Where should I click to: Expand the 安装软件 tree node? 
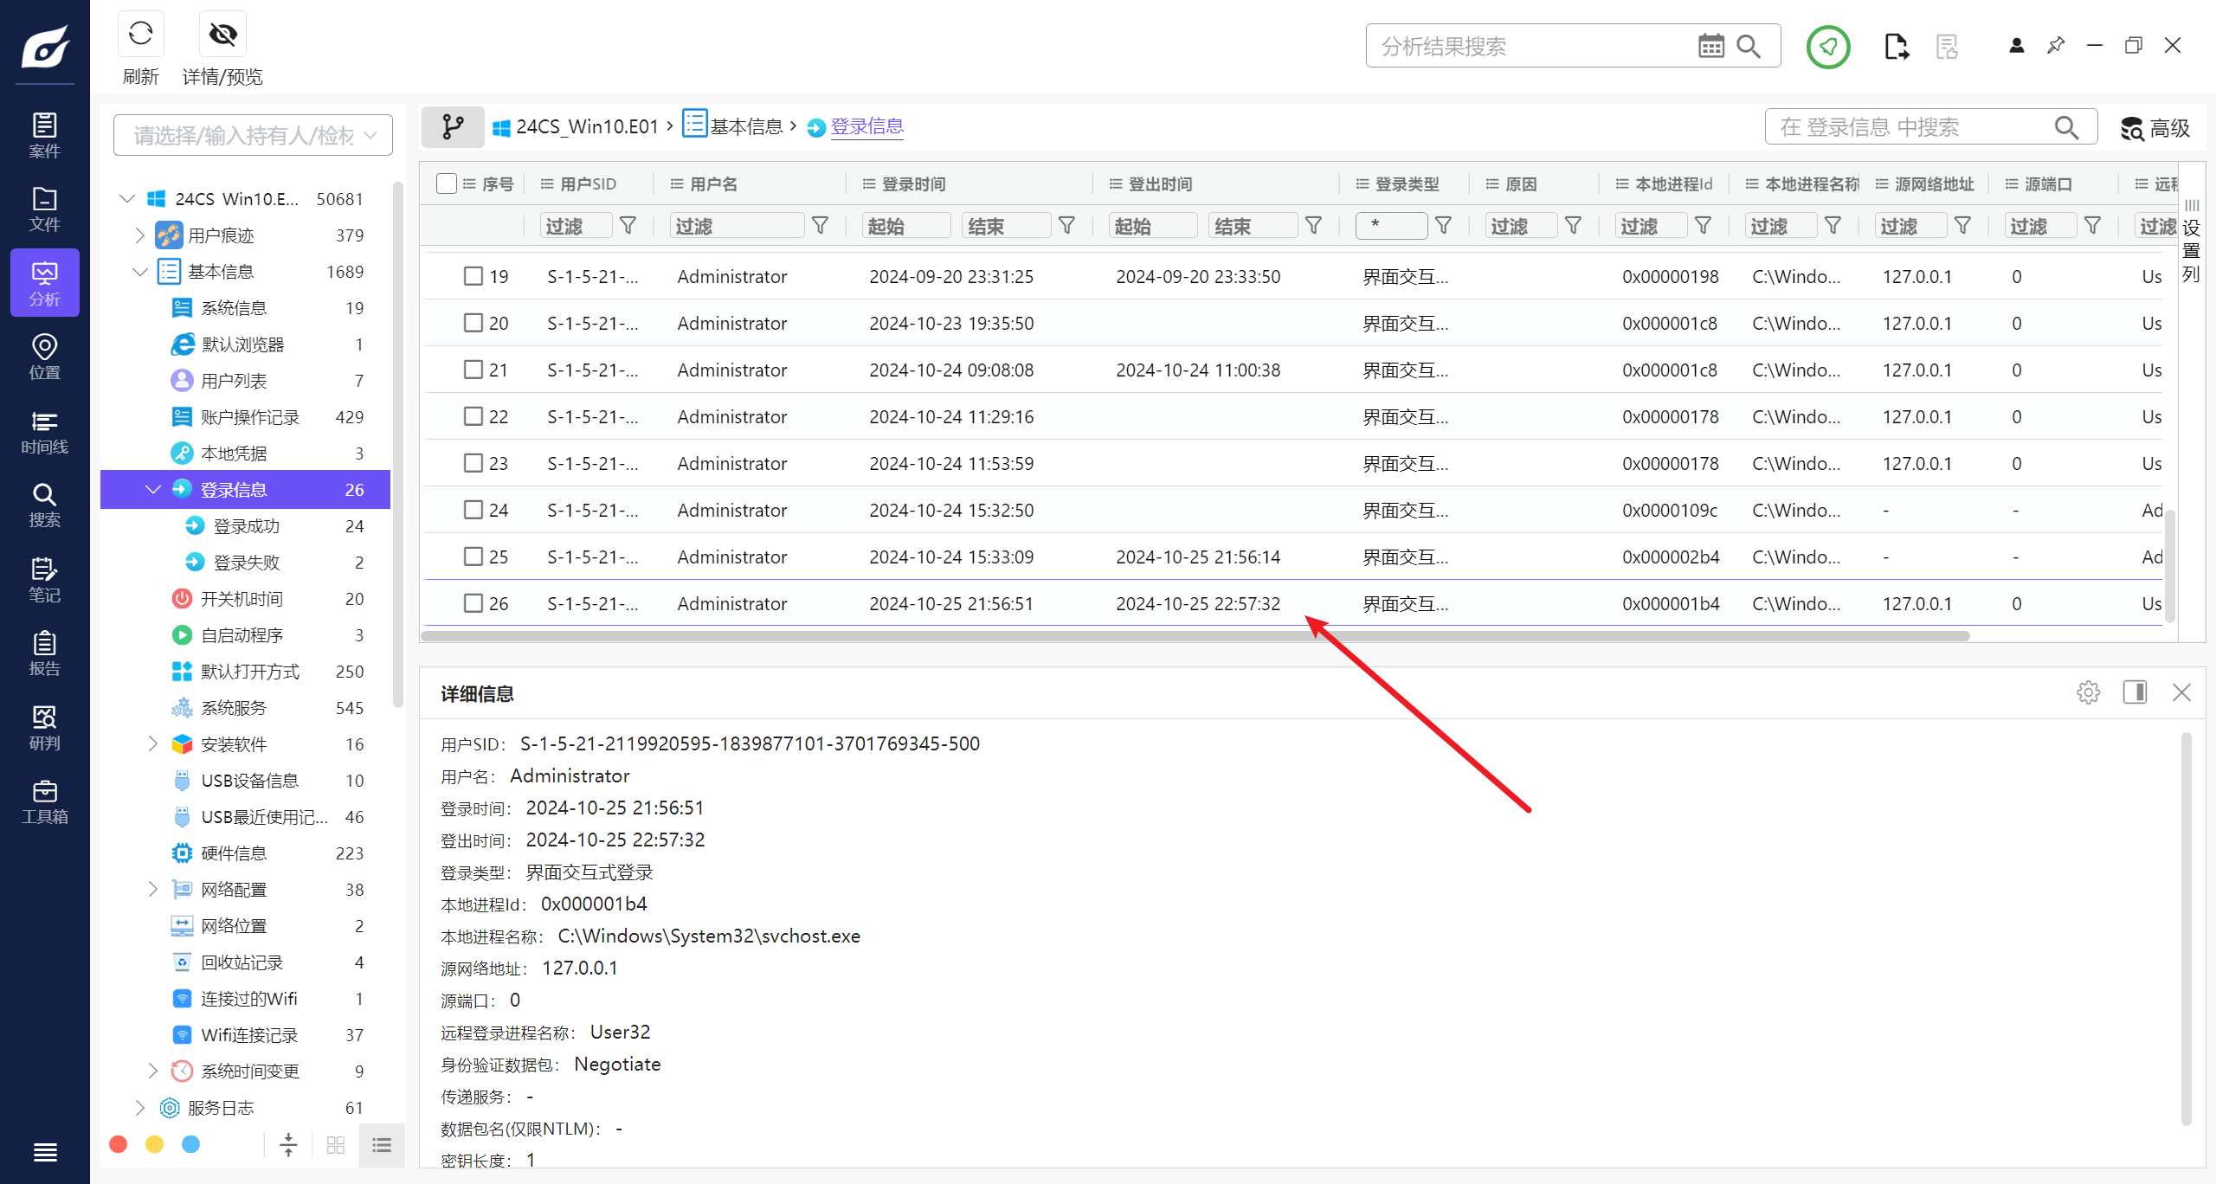pyautogui.click(x=153, y=743)
